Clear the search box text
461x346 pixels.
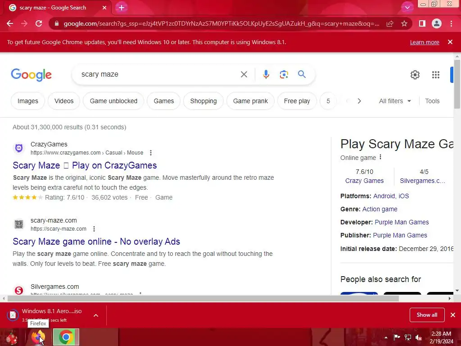[244, 74]
